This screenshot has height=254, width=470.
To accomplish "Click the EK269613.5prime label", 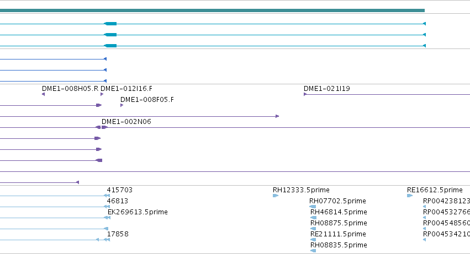I will (138, 212).
